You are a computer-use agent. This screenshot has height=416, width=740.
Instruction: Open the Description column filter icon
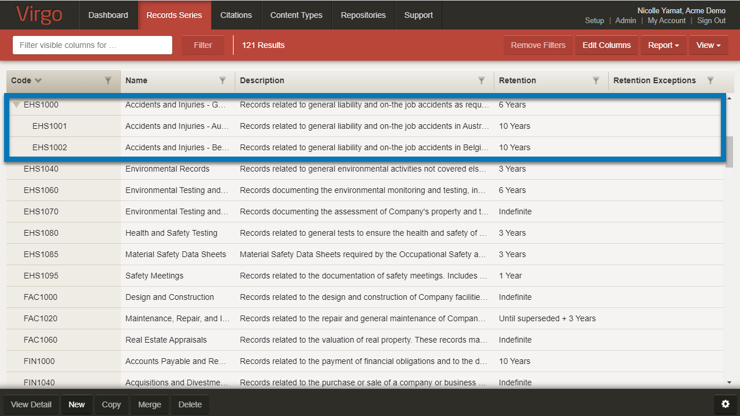pos(481,81)
